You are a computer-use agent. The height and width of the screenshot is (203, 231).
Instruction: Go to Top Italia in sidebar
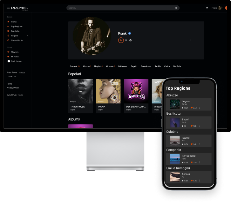click(x=15, y=31)
